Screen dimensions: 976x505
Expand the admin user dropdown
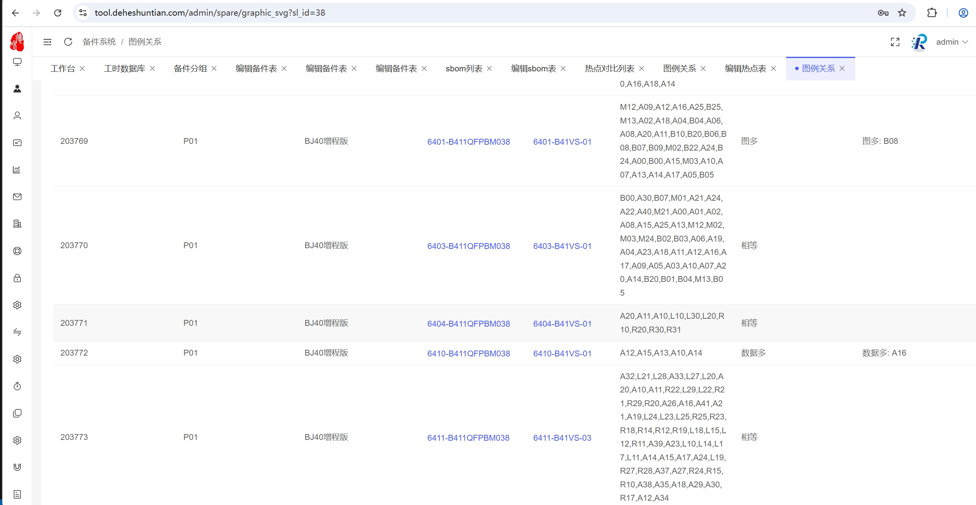[x=952, y=42]
